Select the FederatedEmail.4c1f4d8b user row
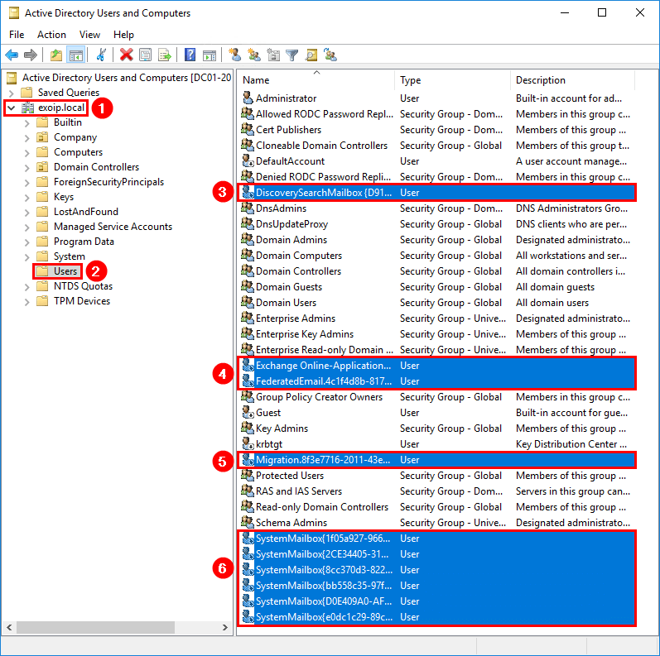Image resolution: width=660 pixels, height=656 pixels. coord(436,381)
